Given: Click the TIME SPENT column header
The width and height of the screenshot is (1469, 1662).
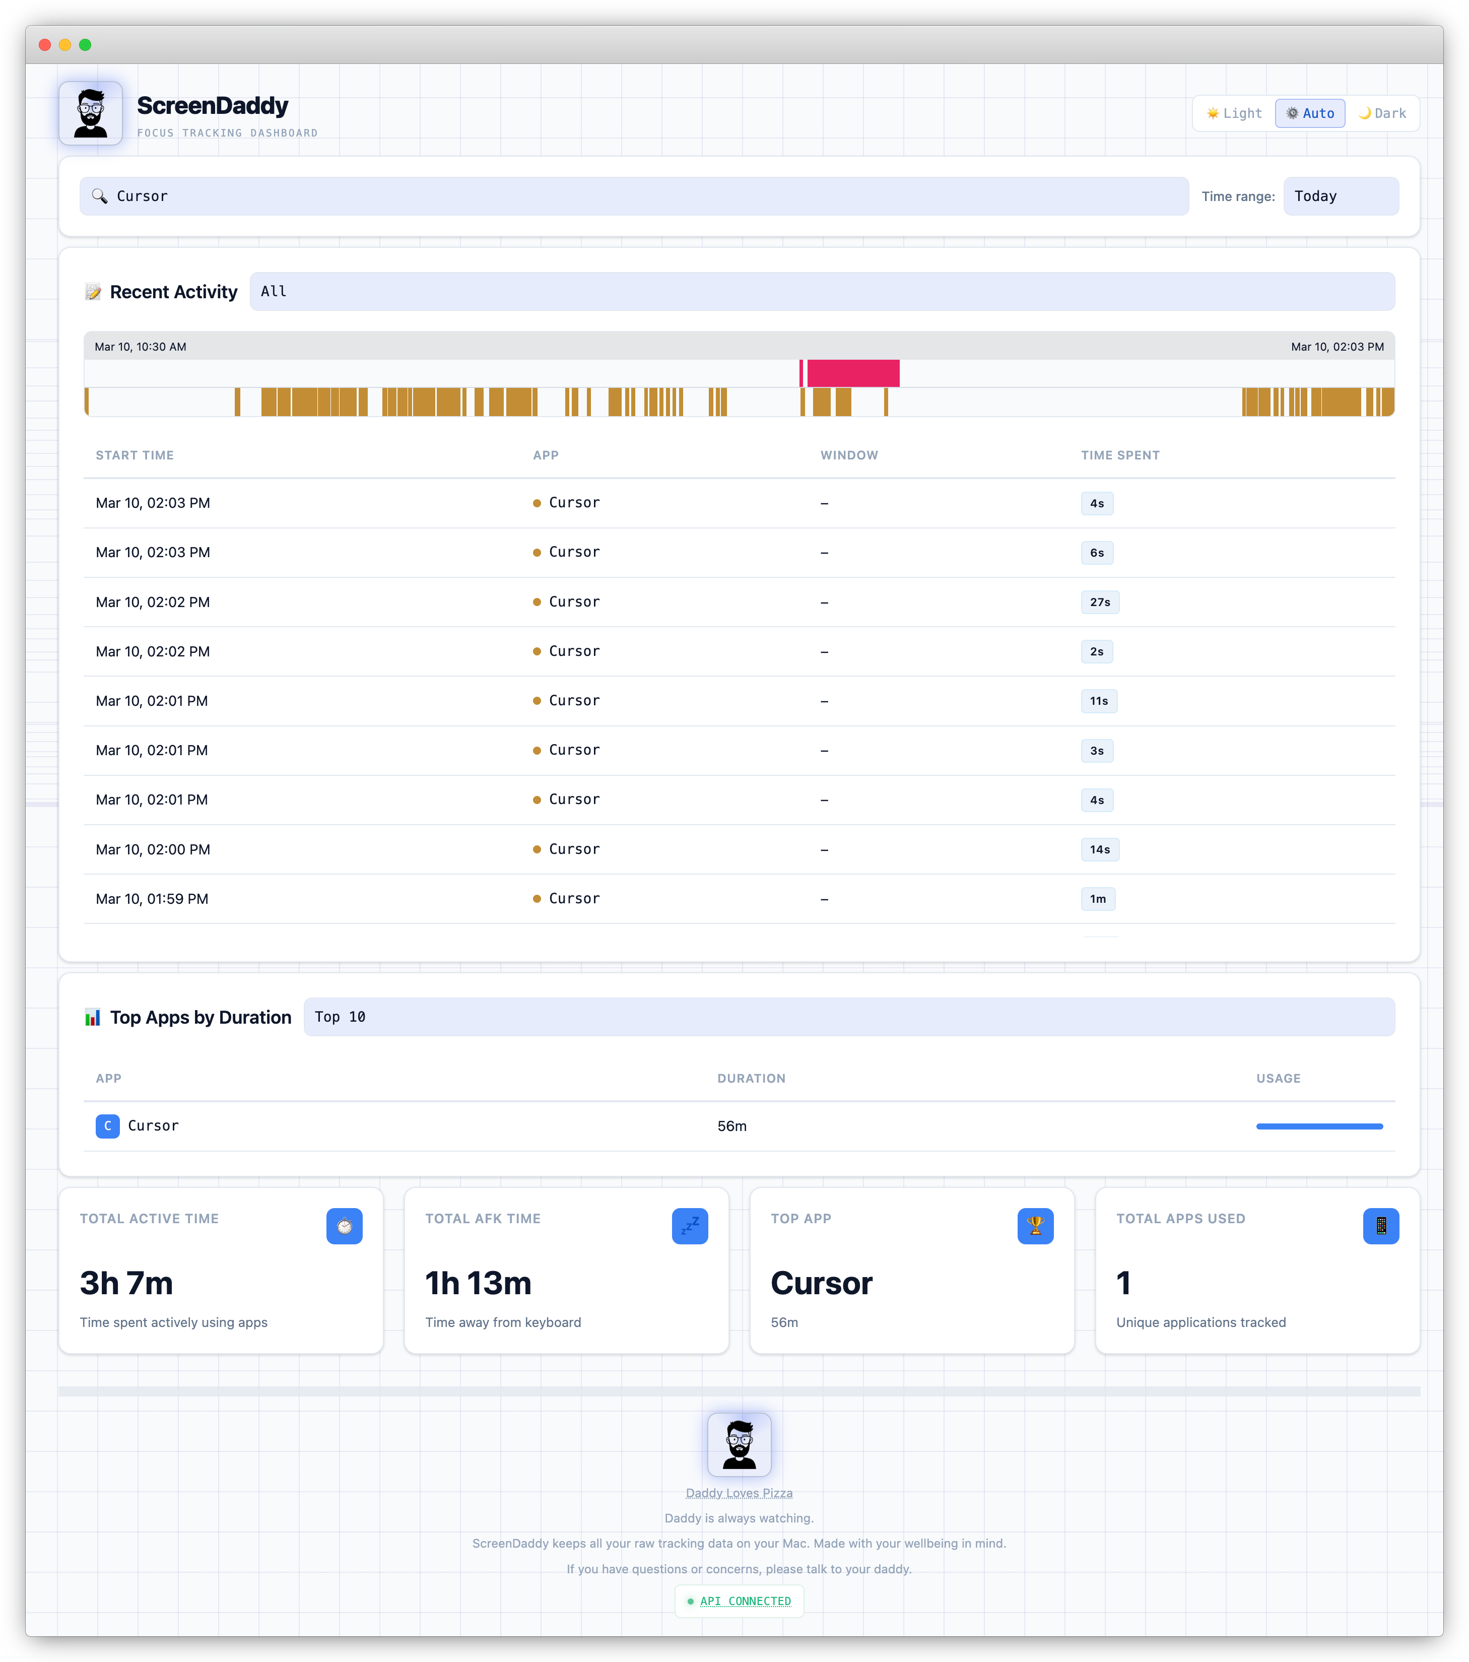Looking at the screenshot, I should (1120, 455).
